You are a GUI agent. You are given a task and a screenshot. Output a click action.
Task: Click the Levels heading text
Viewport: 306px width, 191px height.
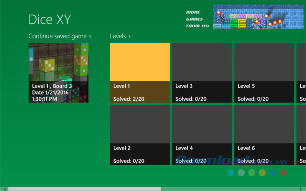[x=118, y=36]
